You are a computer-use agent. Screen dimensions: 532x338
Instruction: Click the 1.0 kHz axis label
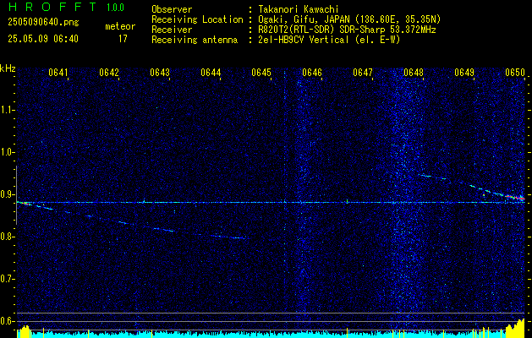pos(7,152)
